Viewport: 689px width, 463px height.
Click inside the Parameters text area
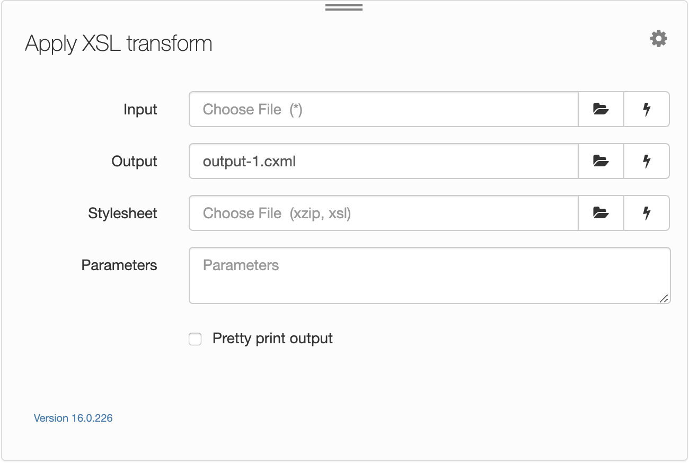[429, 275]
